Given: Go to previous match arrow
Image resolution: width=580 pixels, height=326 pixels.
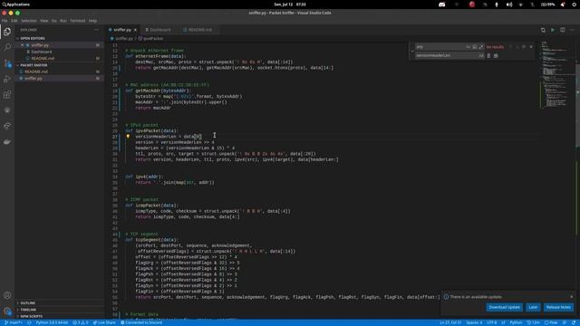Looking at the screenshot, I should click(511, 47).
